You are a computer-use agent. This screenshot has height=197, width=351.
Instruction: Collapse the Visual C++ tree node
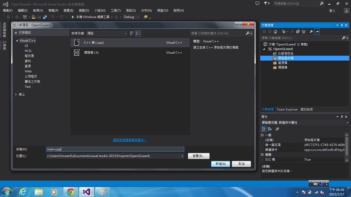(17, 41)
